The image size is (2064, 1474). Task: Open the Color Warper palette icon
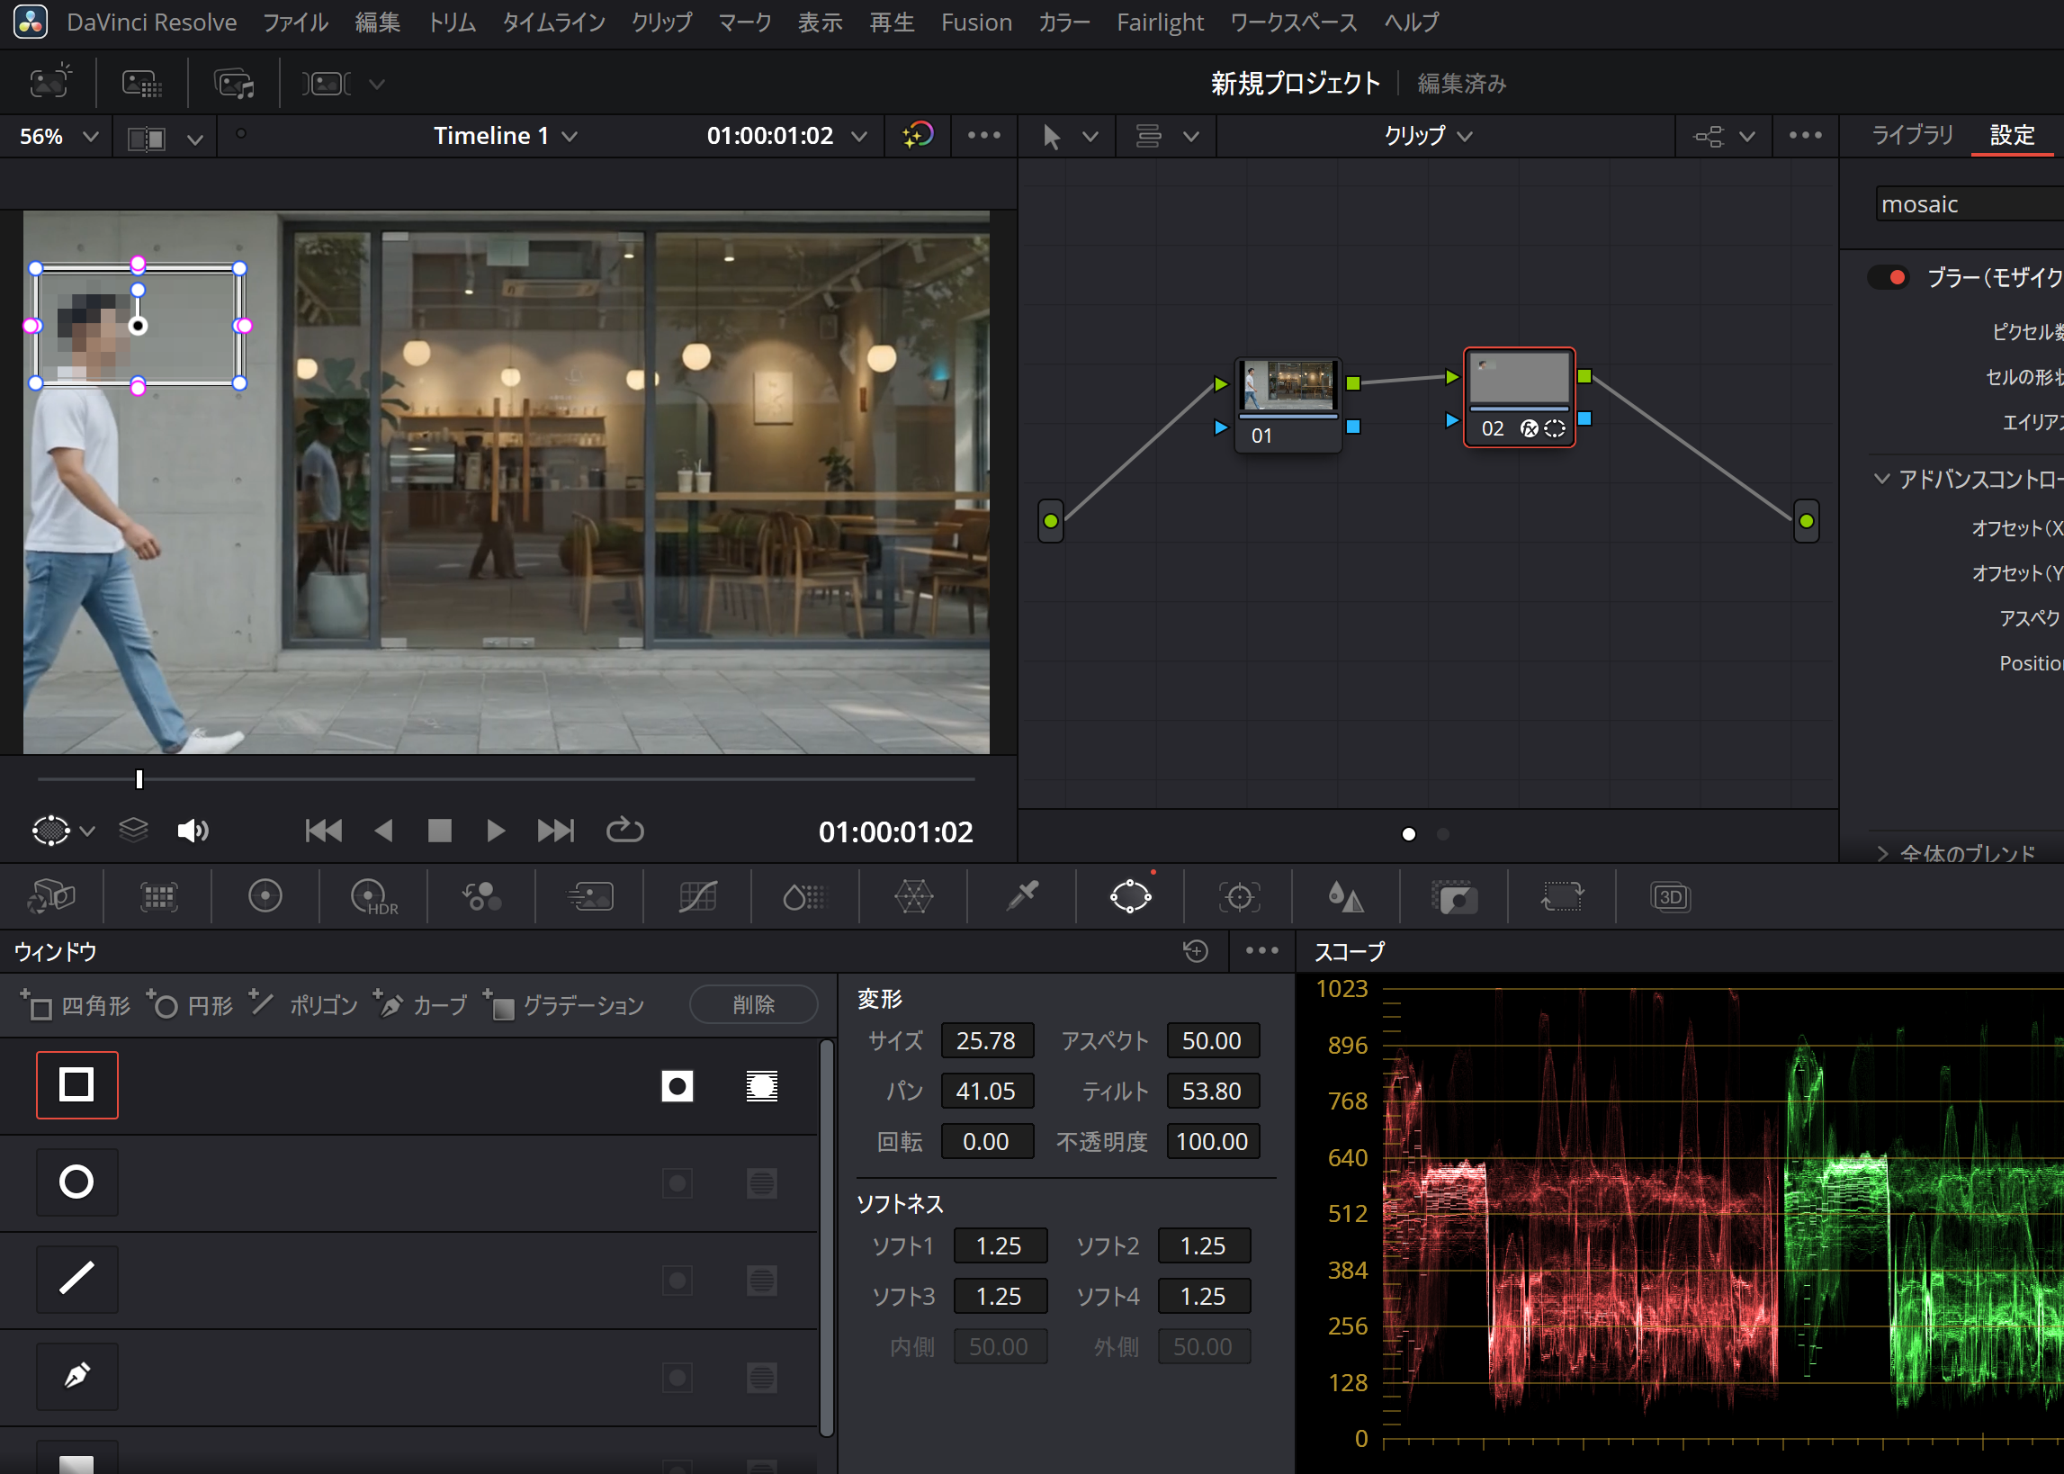[912, 897]
